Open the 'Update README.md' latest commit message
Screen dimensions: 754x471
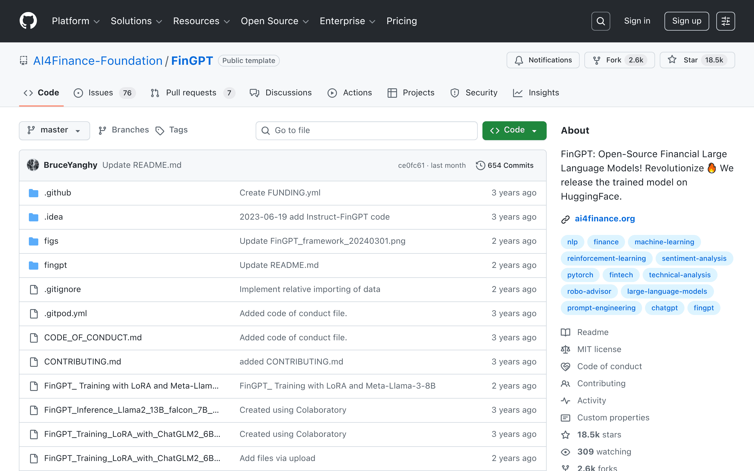[142, 165]
